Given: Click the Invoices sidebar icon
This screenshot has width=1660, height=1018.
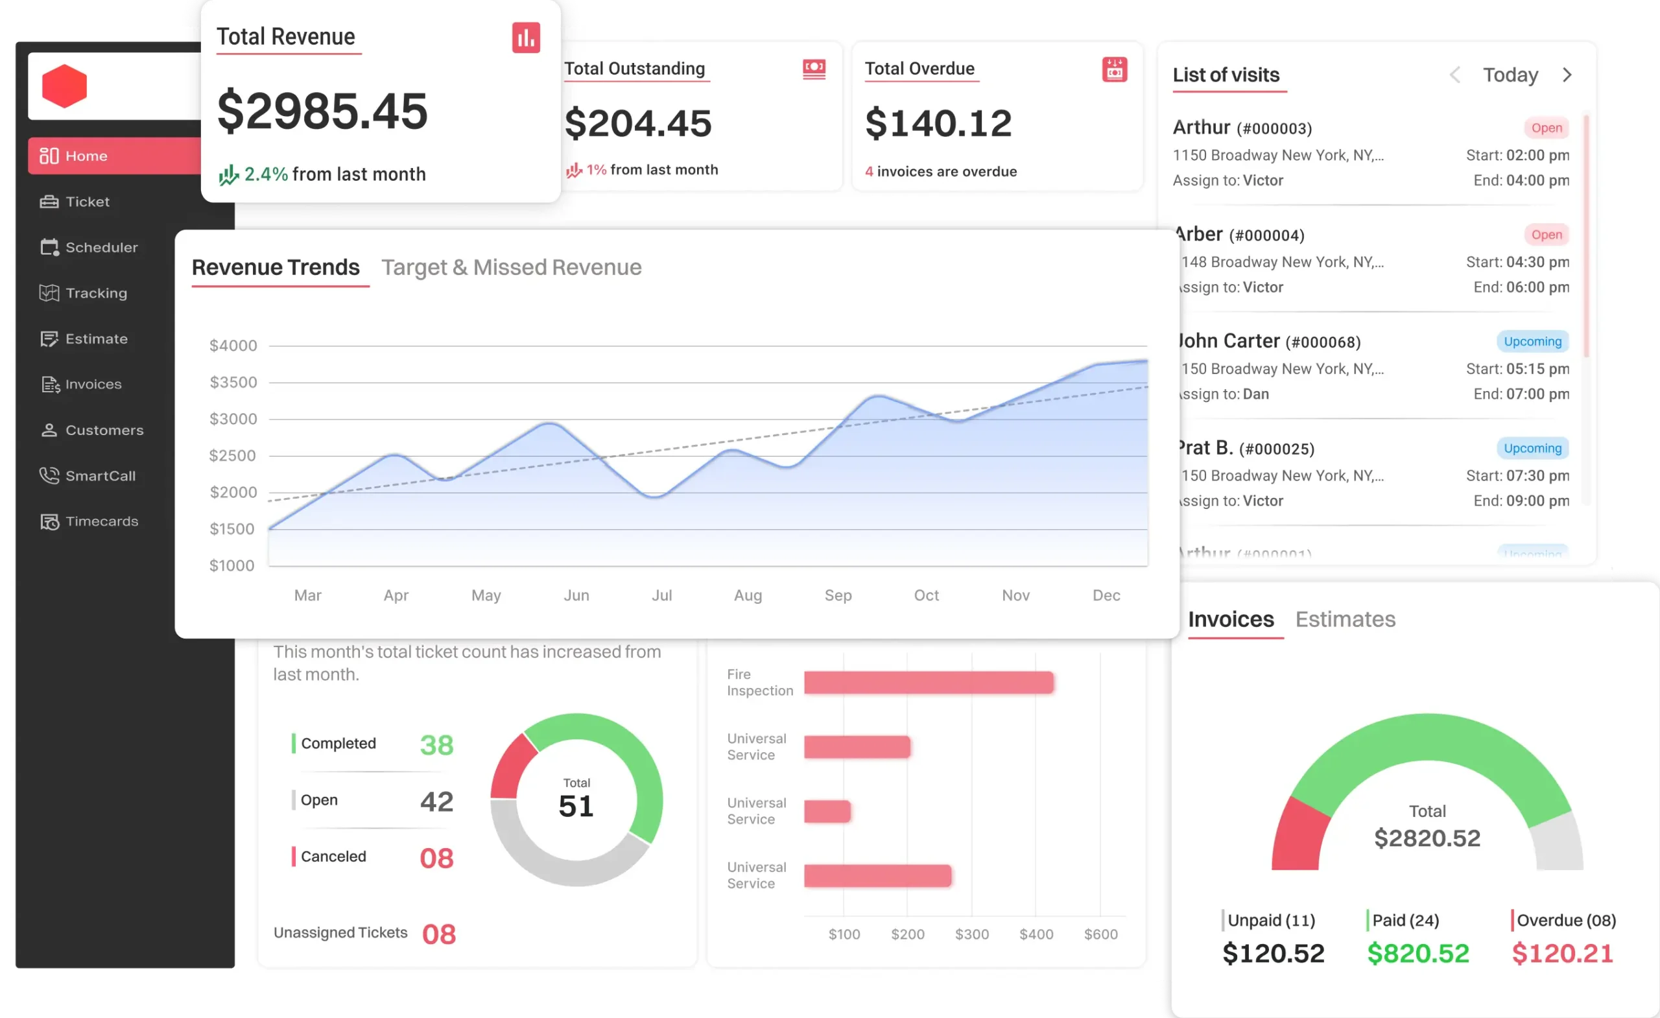Looking at the screenshot, I should point(50,385).
